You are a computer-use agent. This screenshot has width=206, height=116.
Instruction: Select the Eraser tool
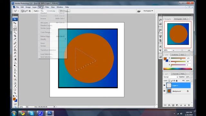coord(15,56)
